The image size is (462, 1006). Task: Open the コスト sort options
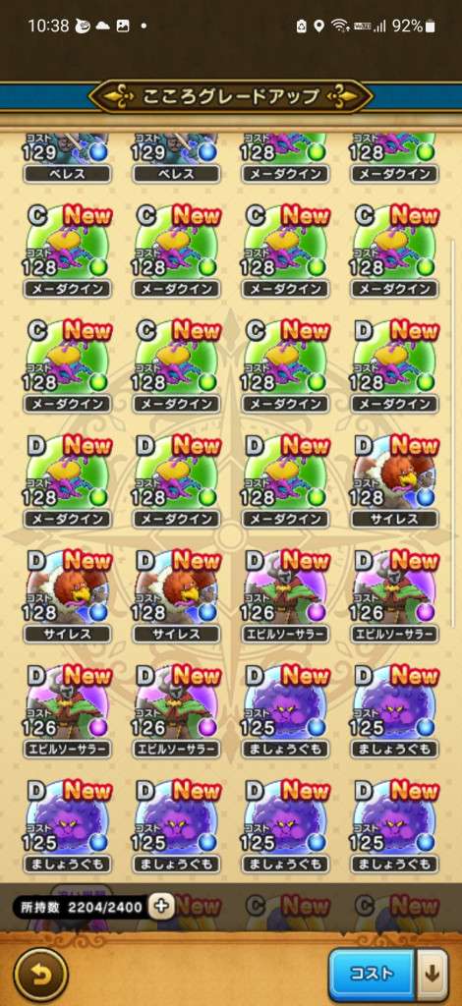372,974
